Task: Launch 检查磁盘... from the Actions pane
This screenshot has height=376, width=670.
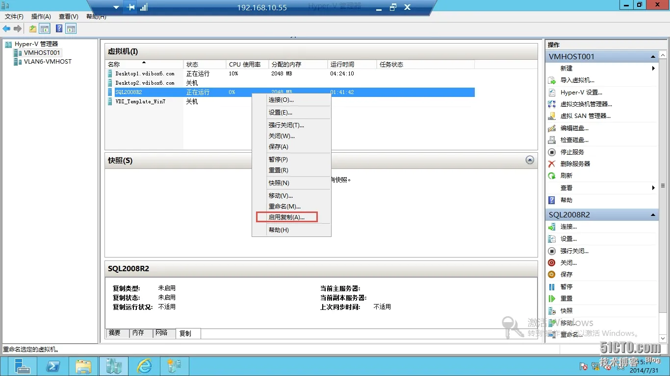Action: tap(574, 140)
